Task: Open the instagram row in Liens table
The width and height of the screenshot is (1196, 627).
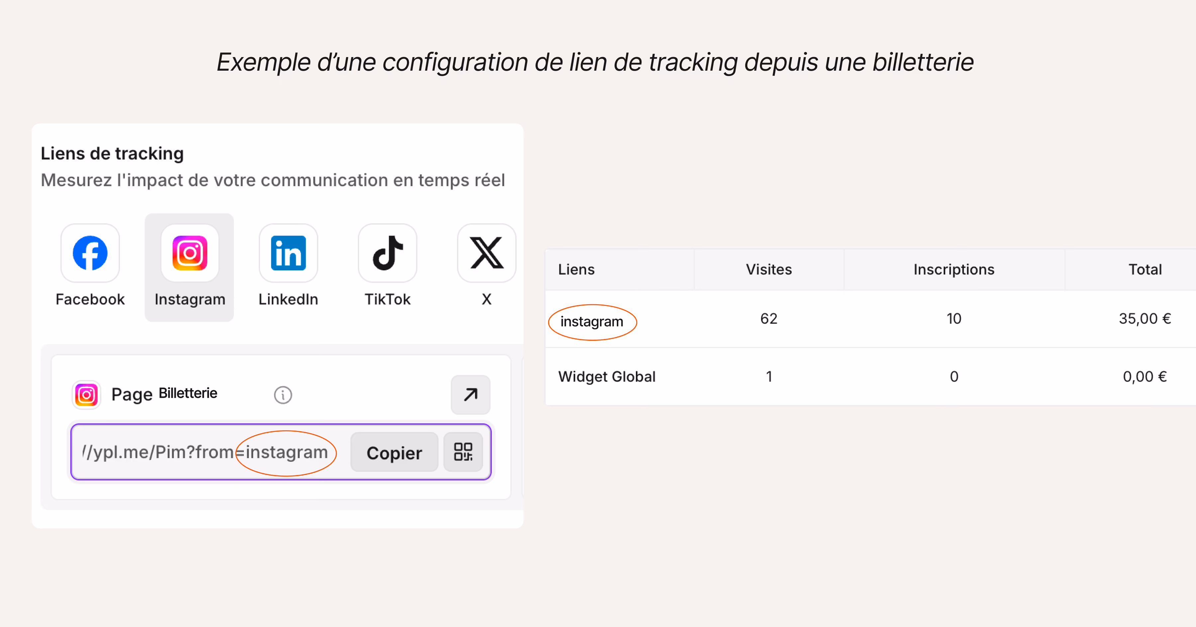Action: tap(871, 319)
